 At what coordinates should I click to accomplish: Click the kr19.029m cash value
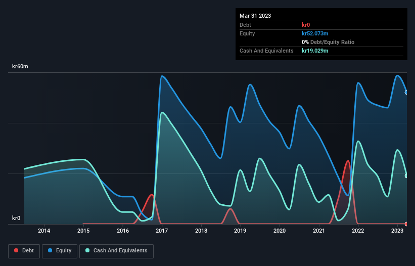coord(315,51)
